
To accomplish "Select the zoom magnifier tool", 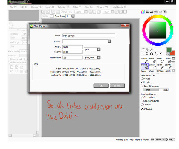I will coord(147,54).
